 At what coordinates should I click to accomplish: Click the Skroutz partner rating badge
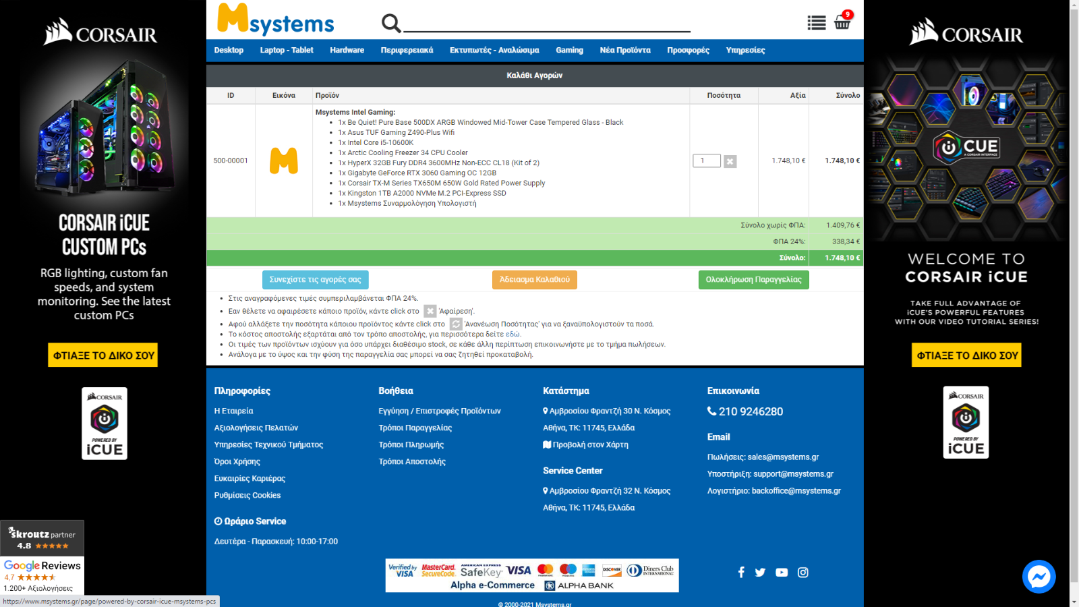(x=42, y=538)
